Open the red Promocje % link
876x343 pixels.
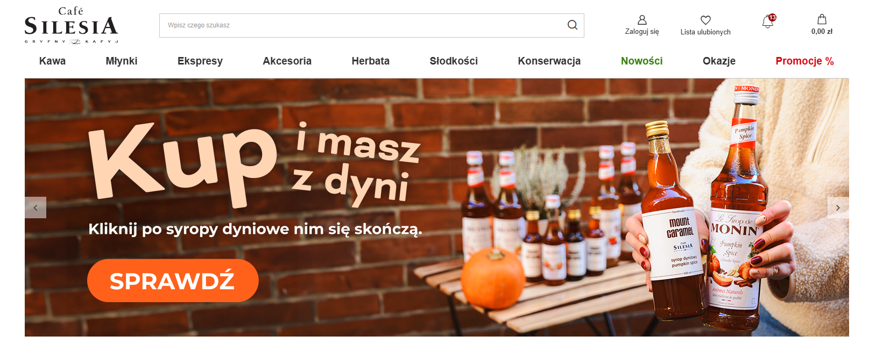[x=804, y=61]
